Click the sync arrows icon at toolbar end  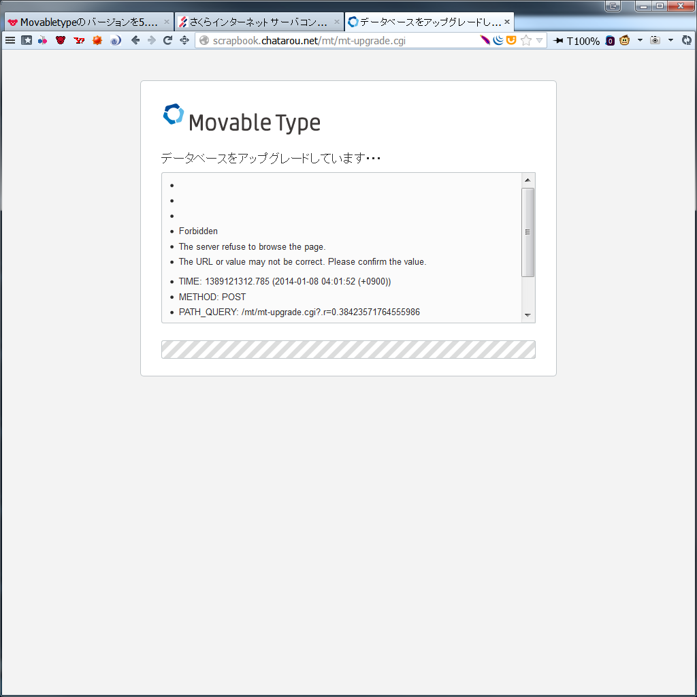687,40
